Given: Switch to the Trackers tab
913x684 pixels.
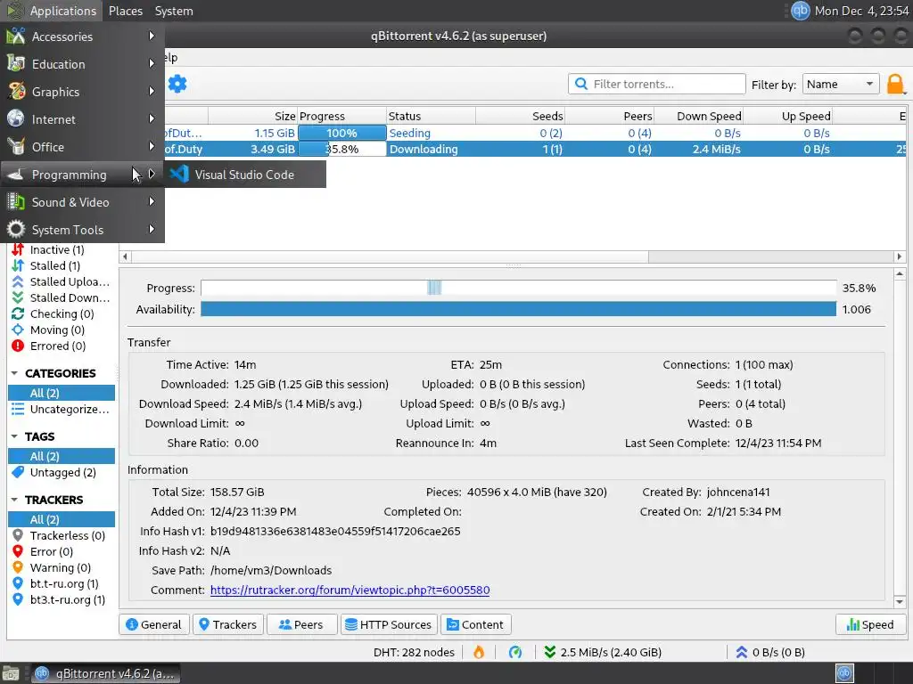Looking at the screenshot, I should 228,624.
